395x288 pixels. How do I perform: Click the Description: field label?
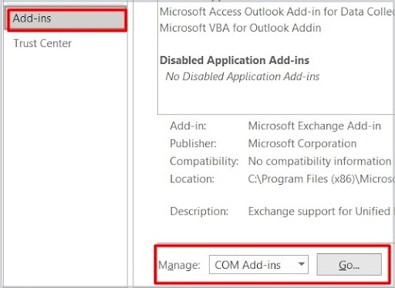(199, 212)
